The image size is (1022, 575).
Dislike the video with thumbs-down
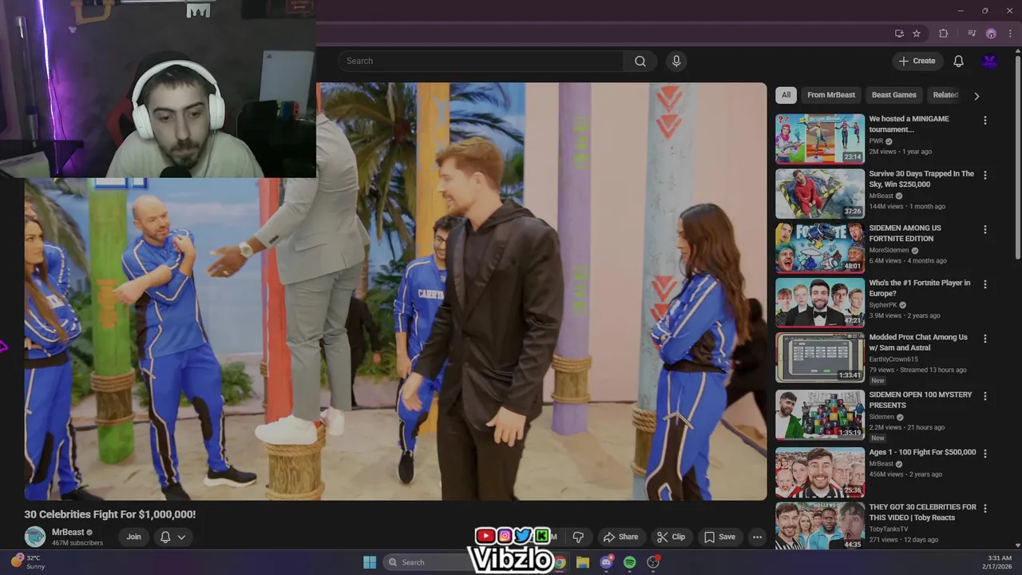578,537
